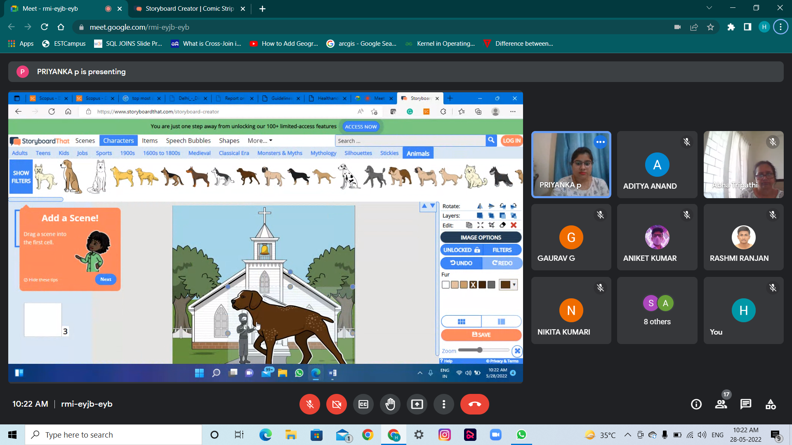Click IMAGE OPTIONS button
This screenshot has width=792, height=445.
coord(481,237)
